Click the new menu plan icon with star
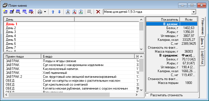 pyautogui.click(x=5, y=12)
